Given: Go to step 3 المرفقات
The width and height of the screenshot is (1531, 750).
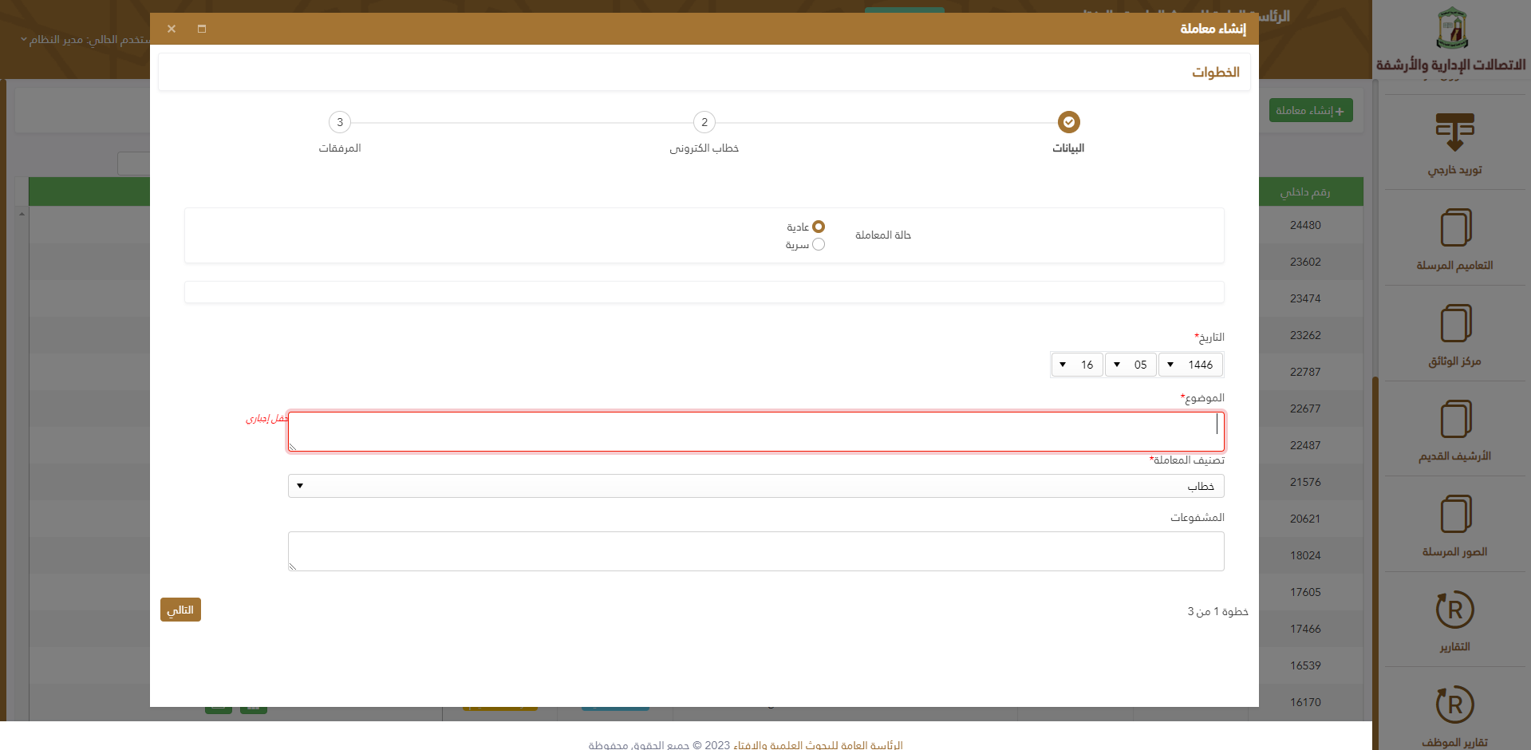Looking at the screenshot, I should 340,122.
